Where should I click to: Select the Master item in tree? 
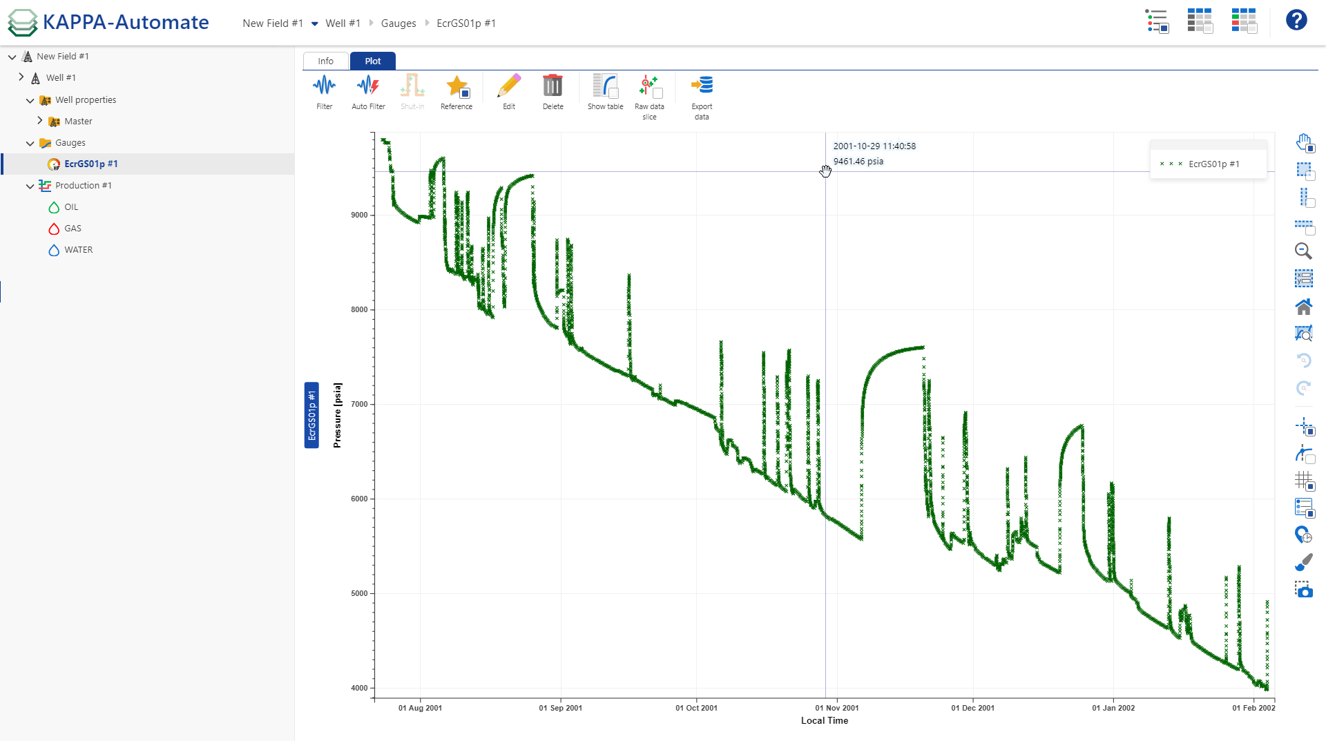point(78,122)
